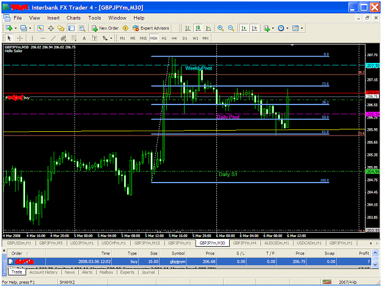The image size is (382, 287).
Task: Click the Periods clock icon
Action: point(281,28)
